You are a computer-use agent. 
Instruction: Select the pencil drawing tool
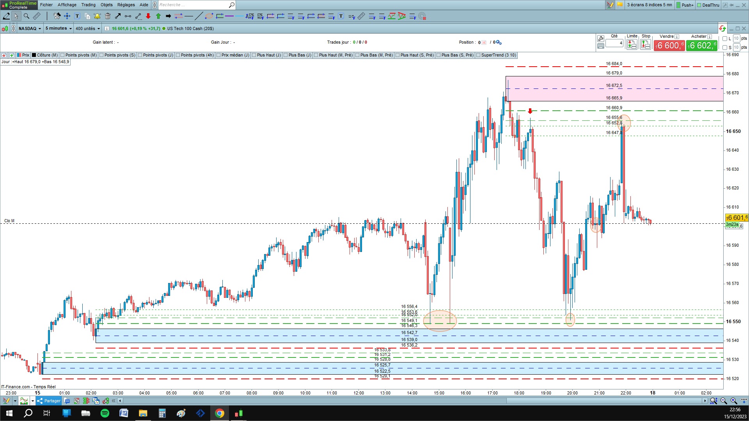(x=6, y=16)
